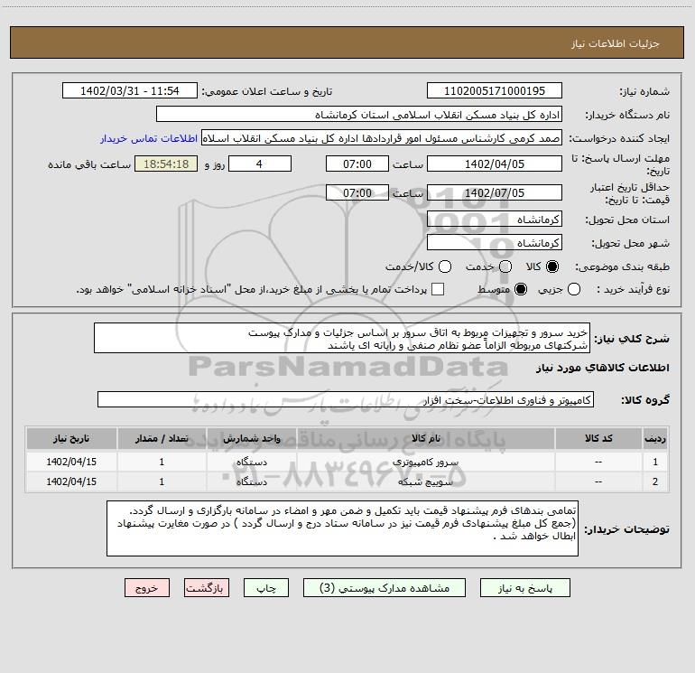
Task: Choose the متوسط purchase type radio
Action: coord(521,290)
